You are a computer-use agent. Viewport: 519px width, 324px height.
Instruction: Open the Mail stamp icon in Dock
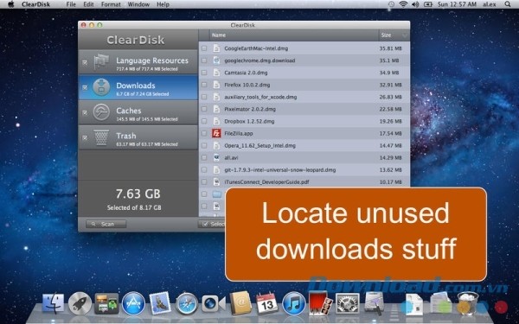pos(160,303)
